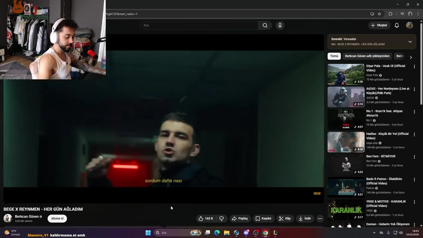Install app icon in address bar
Screen dimensions: 423x238
point(372,14)
